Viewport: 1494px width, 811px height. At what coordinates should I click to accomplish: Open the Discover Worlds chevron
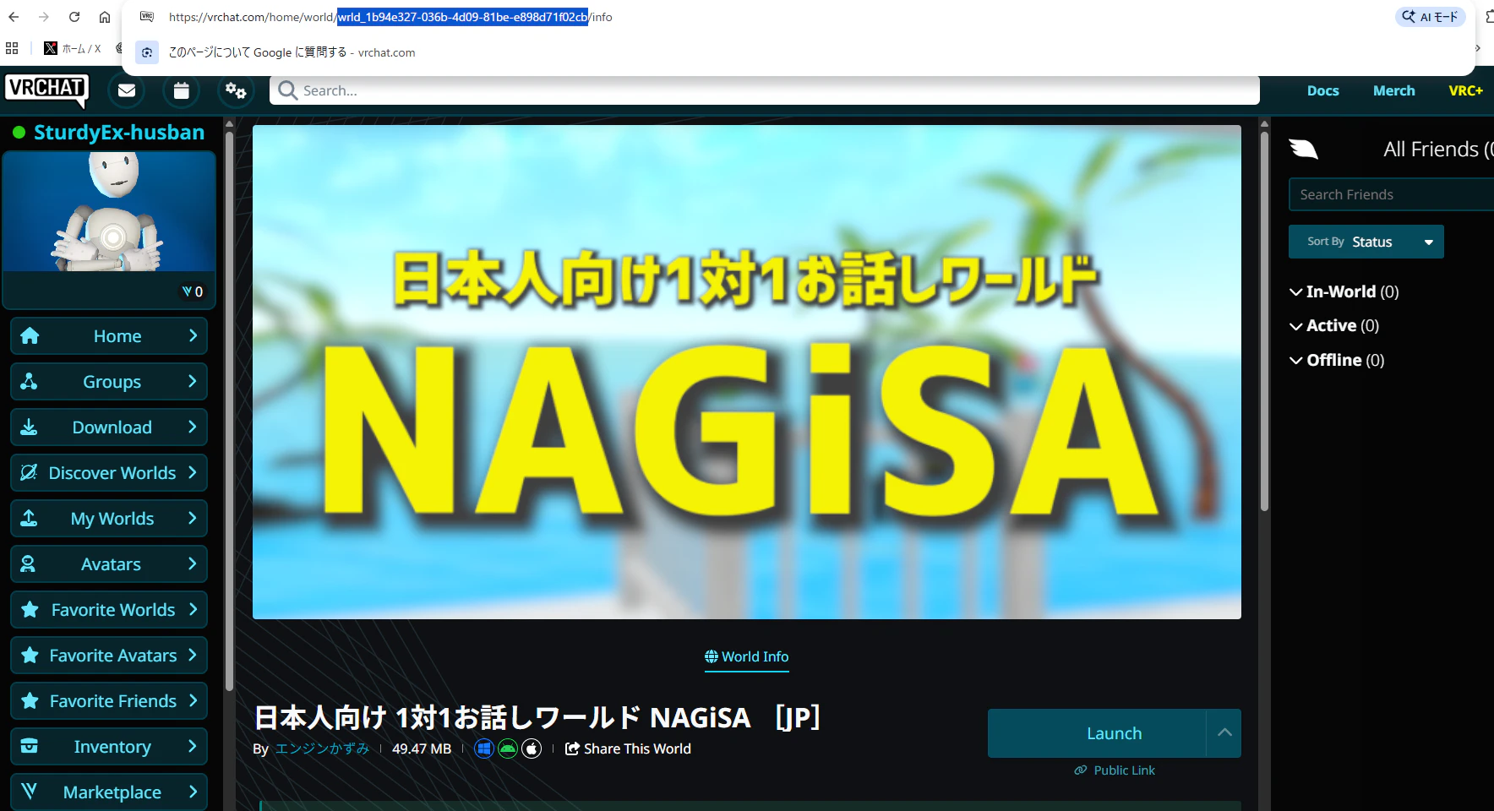193,472
